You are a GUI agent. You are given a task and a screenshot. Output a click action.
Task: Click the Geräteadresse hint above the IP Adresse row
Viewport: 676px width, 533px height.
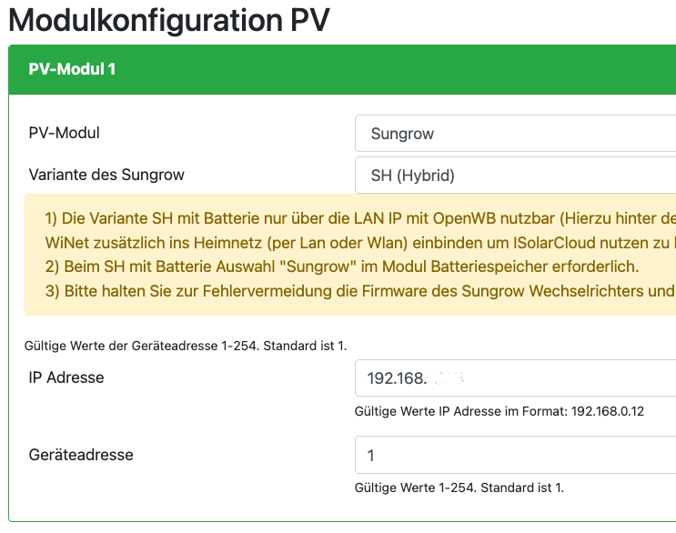pos(186,346)
